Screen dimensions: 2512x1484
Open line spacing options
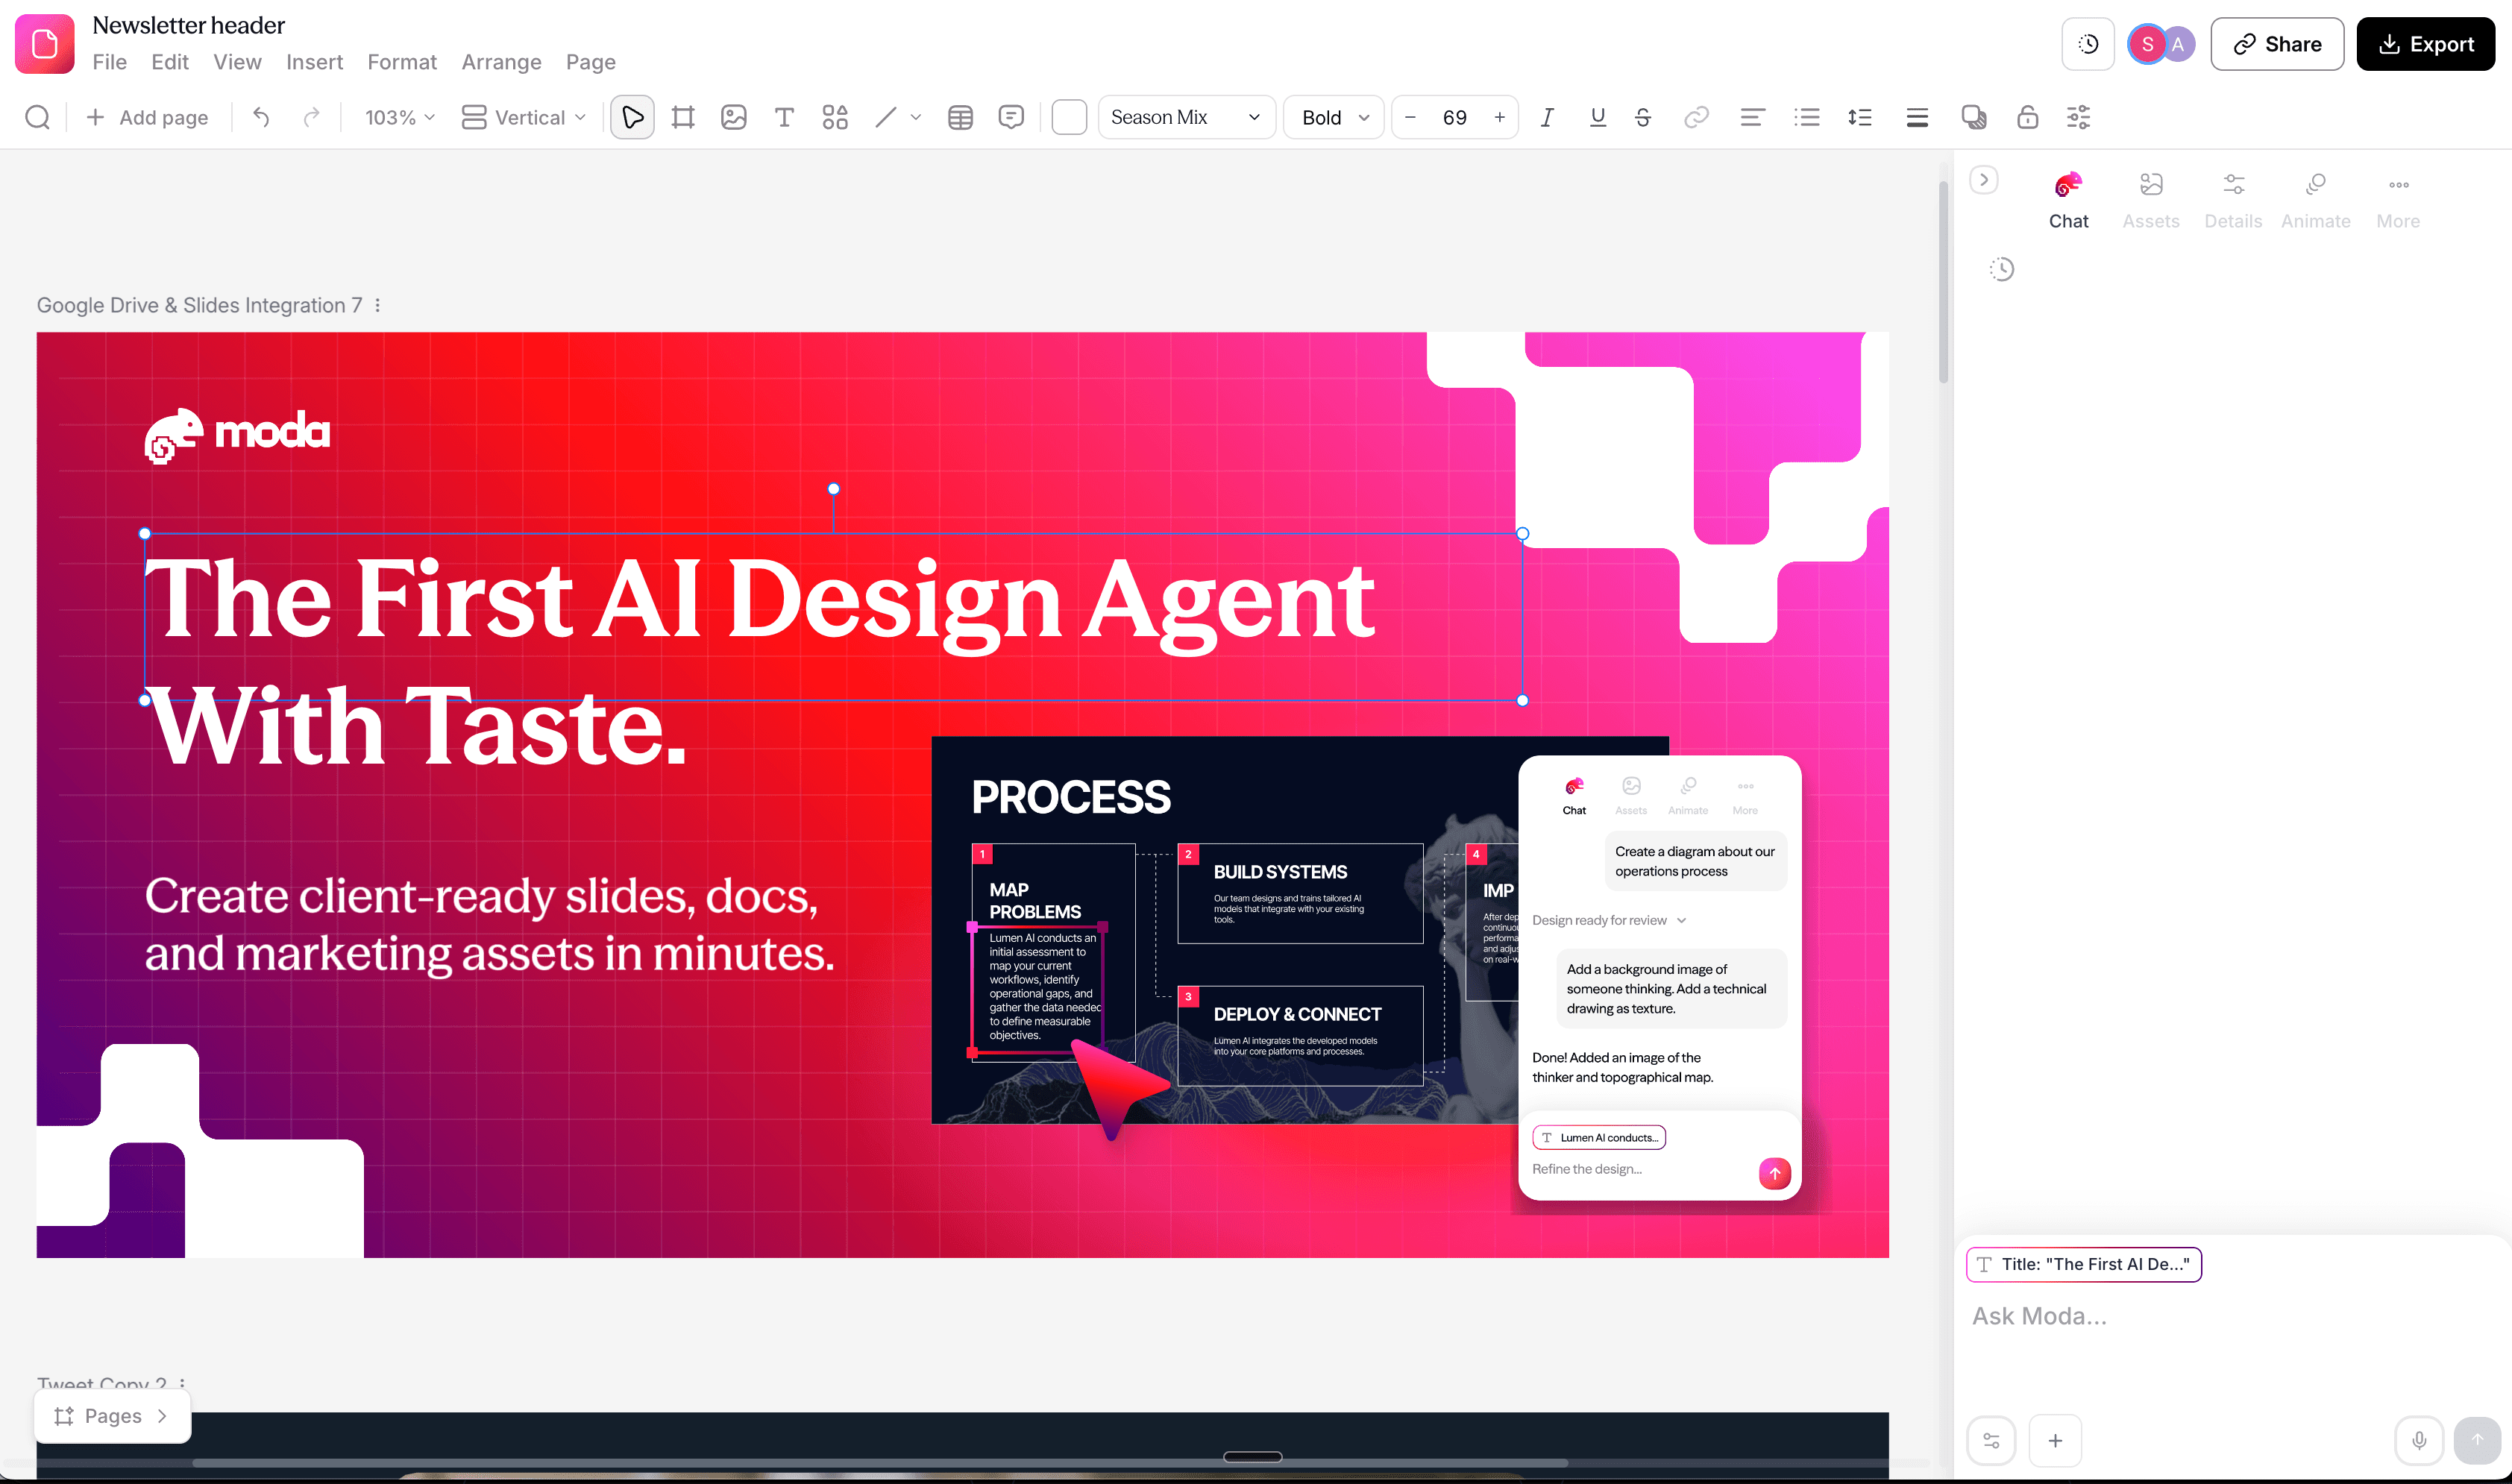(1860, 117)
